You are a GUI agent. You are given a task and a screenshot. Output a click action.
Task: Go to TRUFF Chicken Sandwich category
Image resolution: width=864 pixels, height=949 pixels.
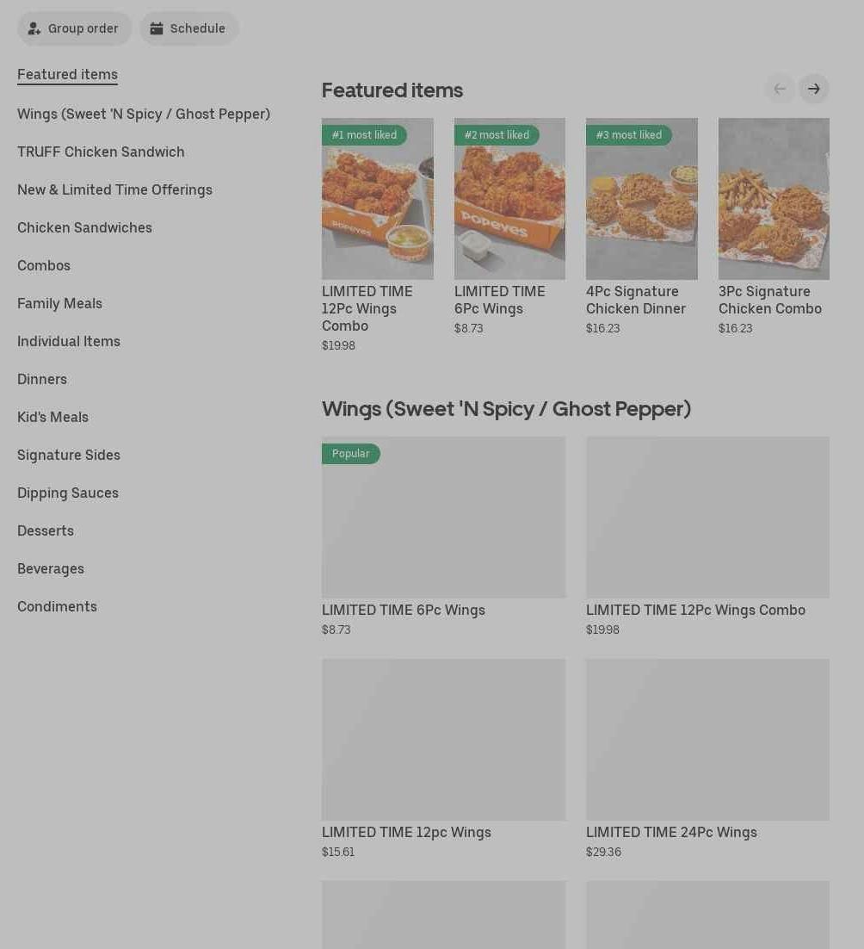point(101,152)
